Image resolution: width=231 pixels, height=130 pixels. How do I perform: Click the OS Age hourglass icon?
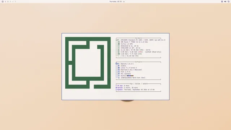116,86
